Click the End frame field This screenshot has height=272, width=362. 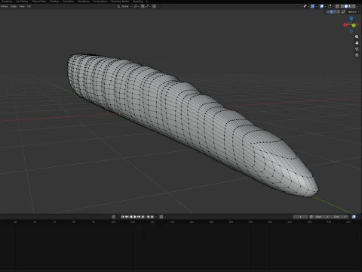click(339, 217)
